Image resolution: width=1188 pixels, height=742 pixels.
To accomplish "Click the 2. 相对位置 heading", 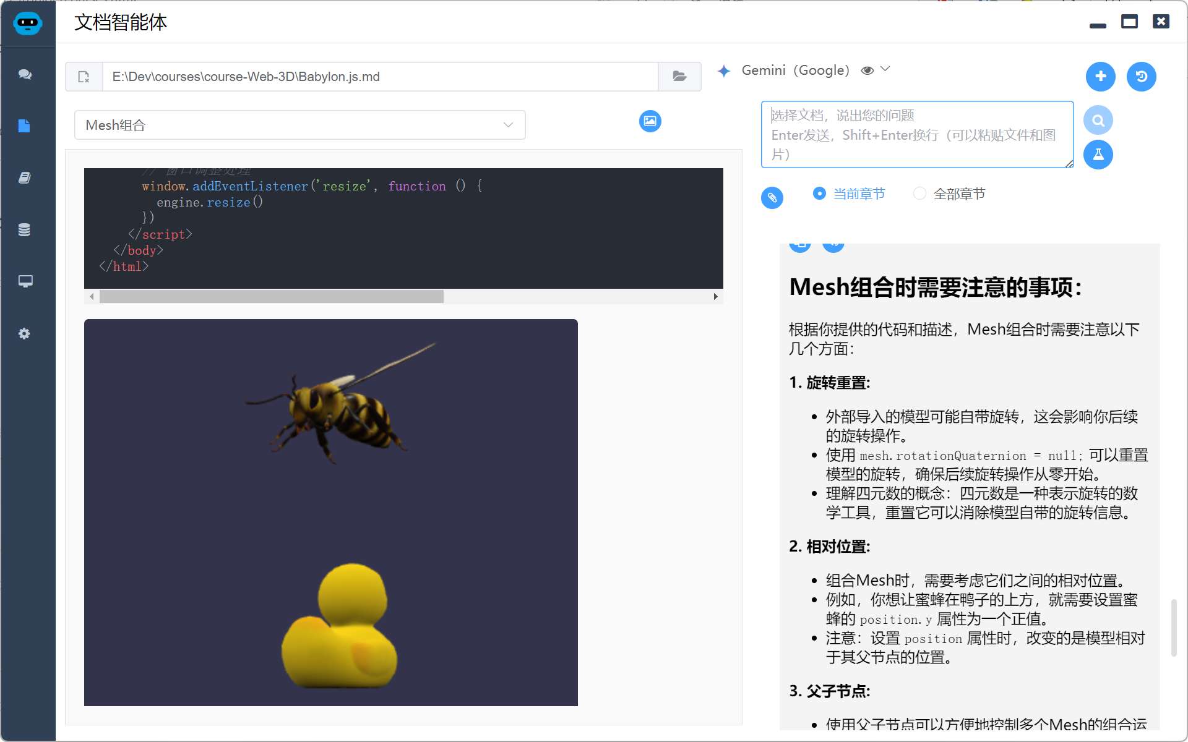I will (x=830, y=547).
